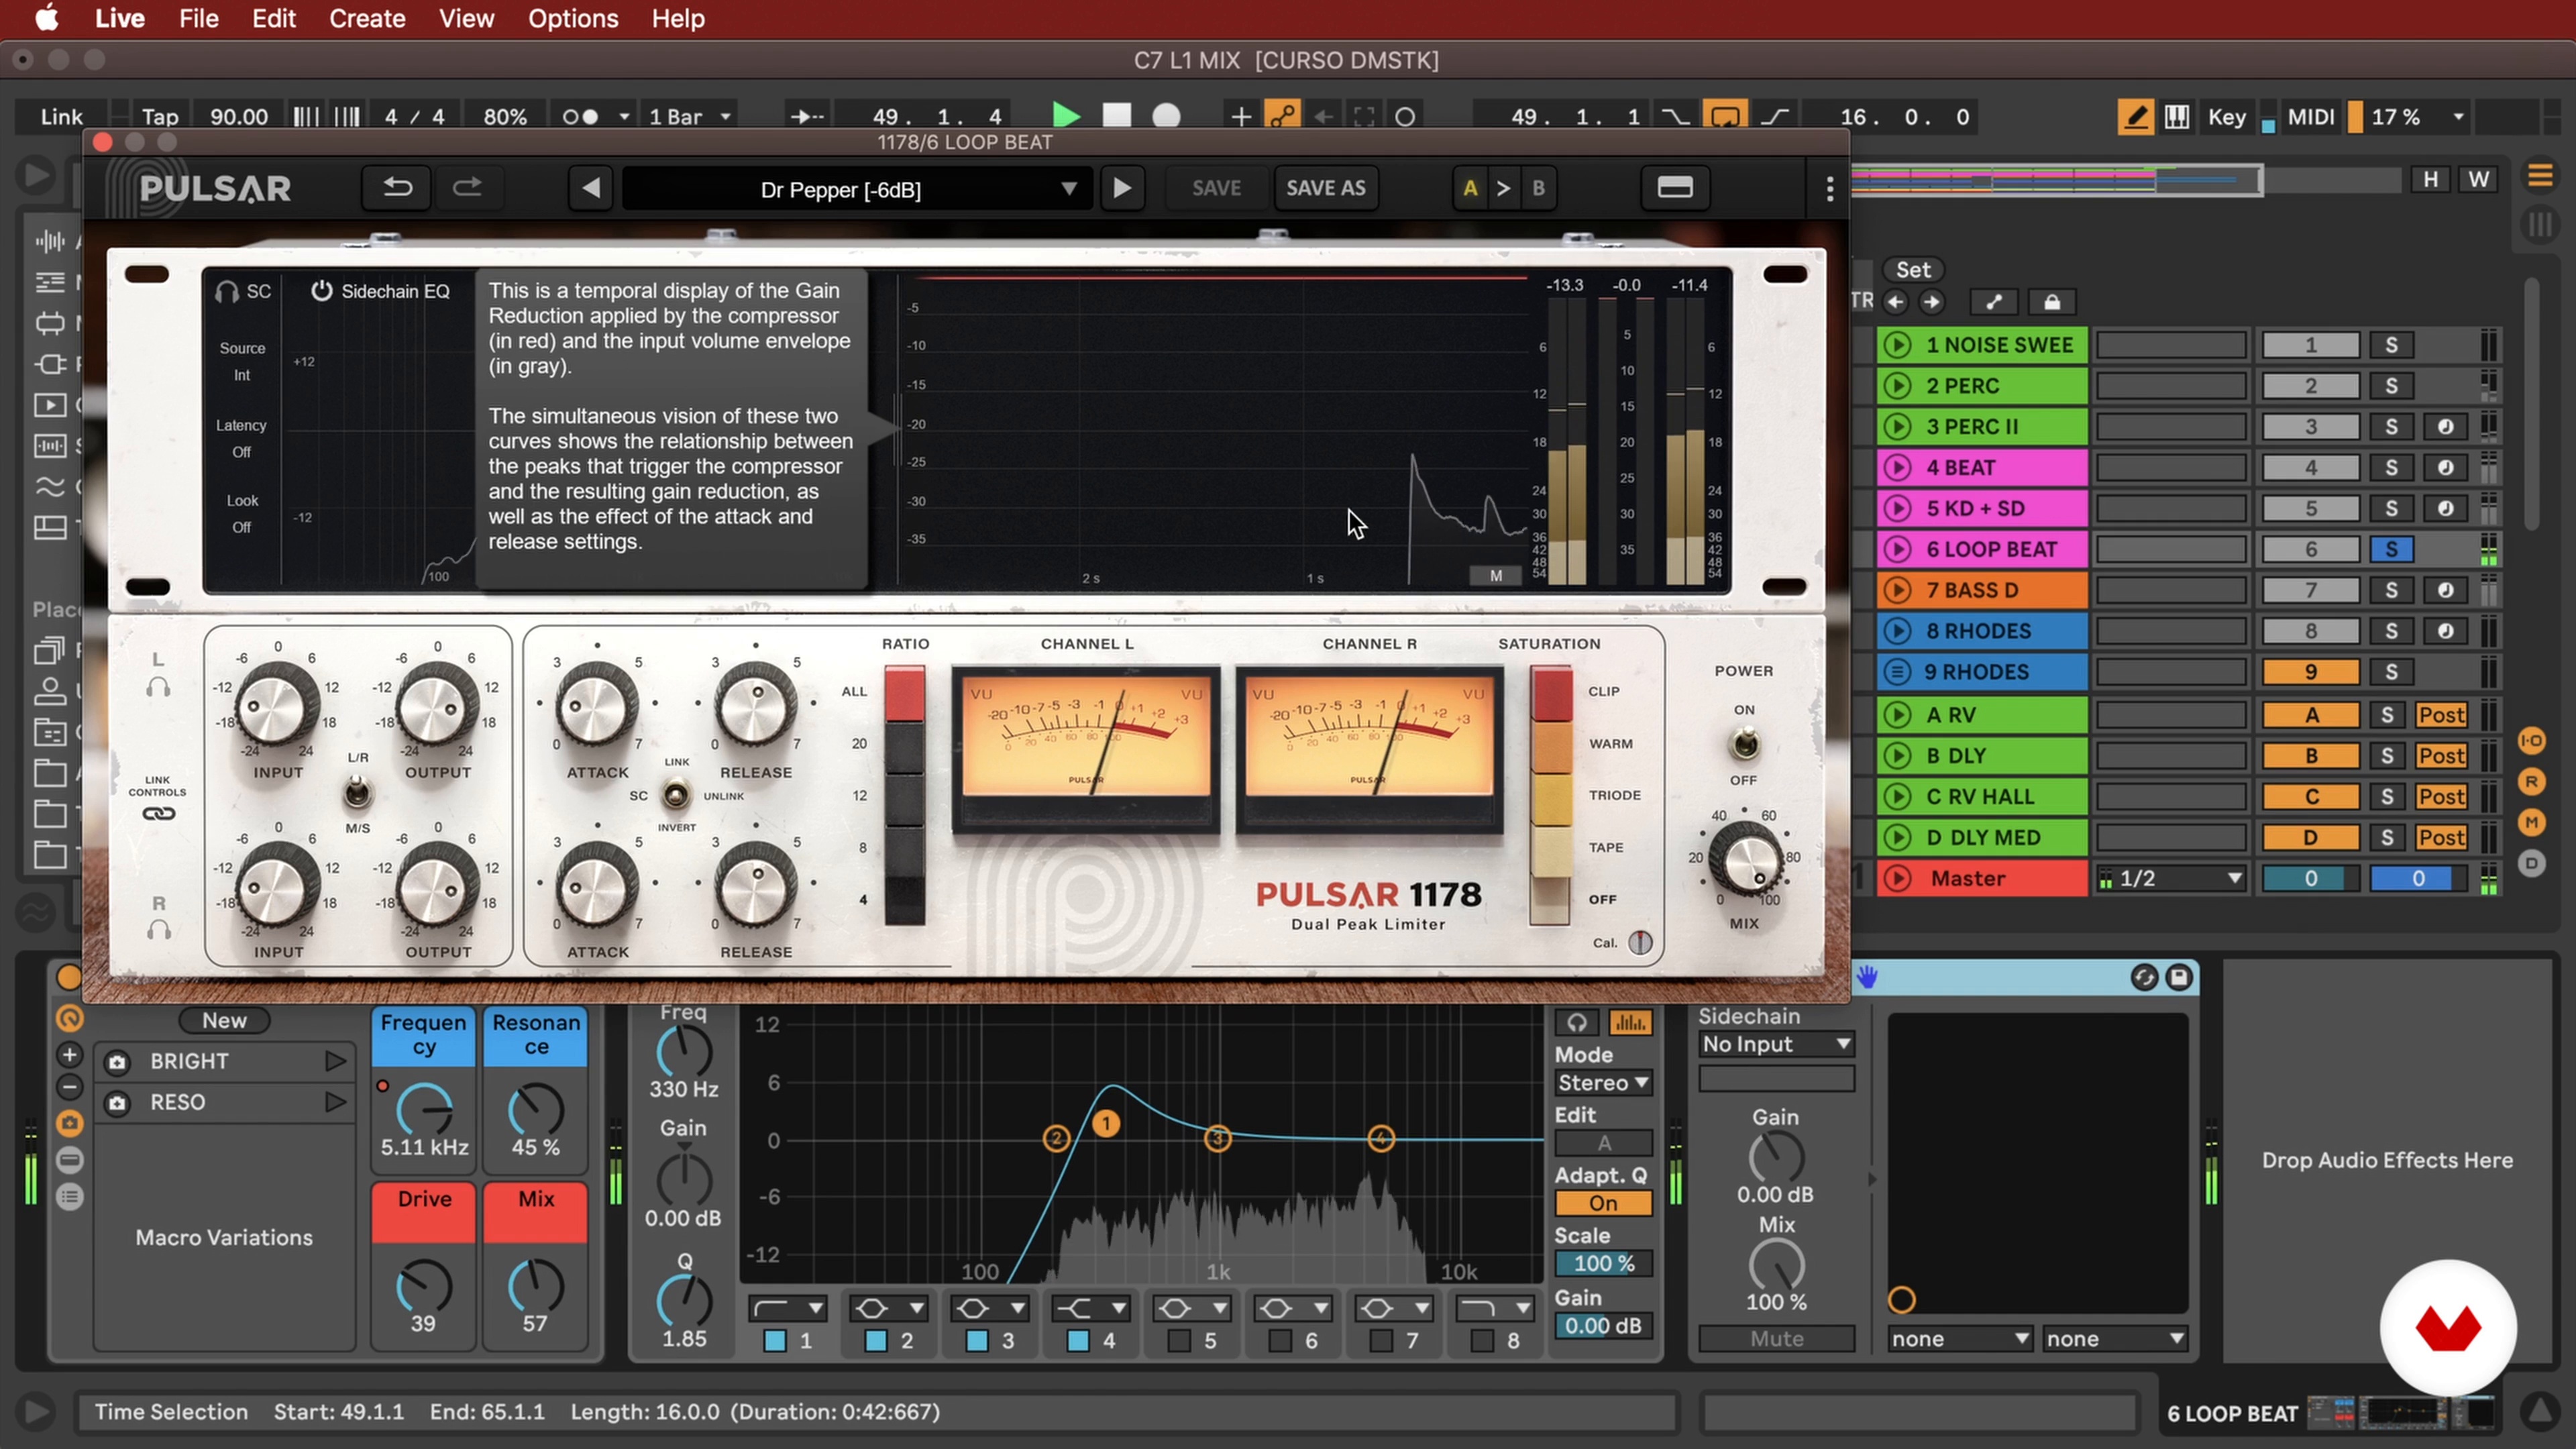Screen dimensions: 2576x1449
Task: Flip the L/R M/S mode switch
Action: (357, 794)
